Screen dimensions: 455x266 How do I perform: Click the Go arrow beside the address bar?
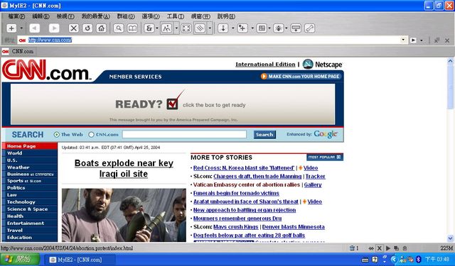tap(413, 40)
